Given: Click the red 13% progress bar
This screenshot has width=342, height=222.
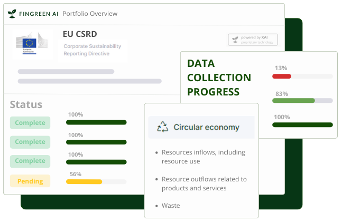Looking at the screenshot, I should 282,76.
